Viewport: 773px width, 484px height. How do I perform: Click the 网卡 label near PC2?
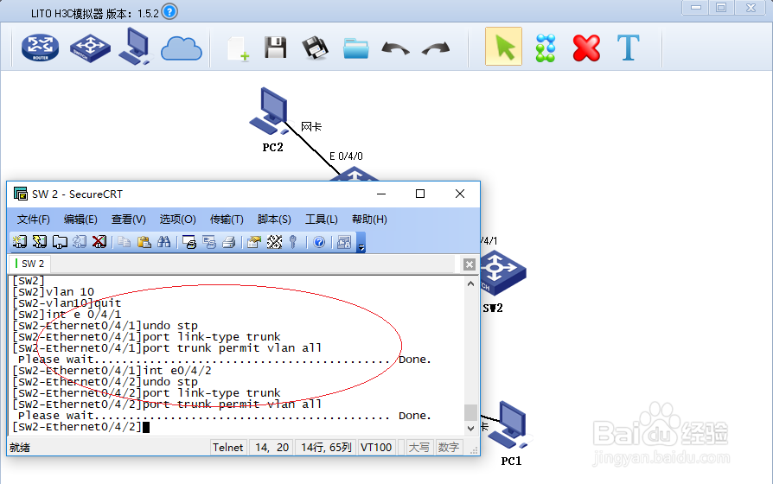(x=311, y=127)
